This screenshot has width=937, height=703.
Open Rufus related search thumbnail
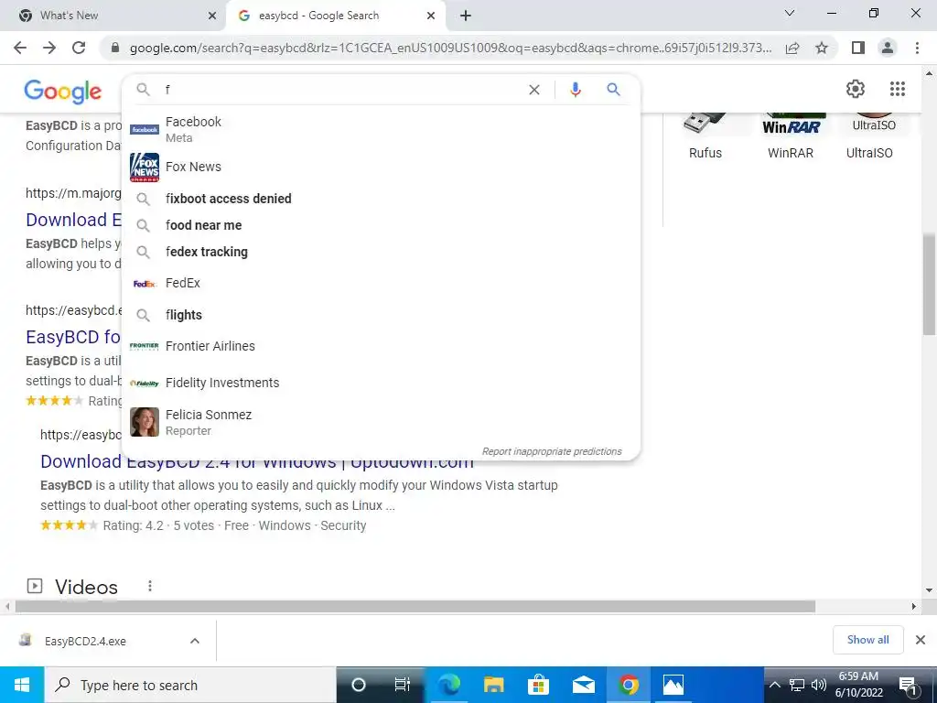pyautogui.click(x=705, y=135)
